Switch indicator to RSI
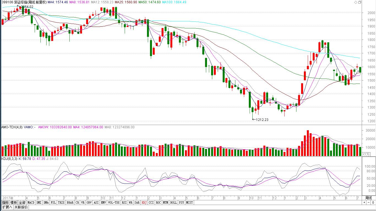Image resolution: width=376 pixels, height=211 pixels. (x=124, y=202)
